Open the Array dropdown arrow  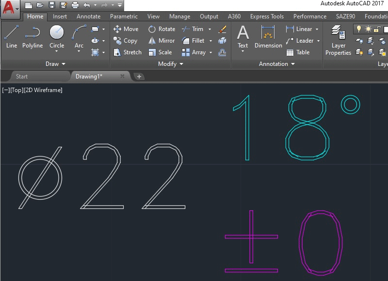211,52
